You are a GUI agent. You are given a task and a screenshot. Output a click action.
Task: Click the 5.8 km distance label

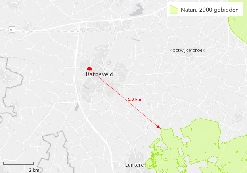coord(134,99)
